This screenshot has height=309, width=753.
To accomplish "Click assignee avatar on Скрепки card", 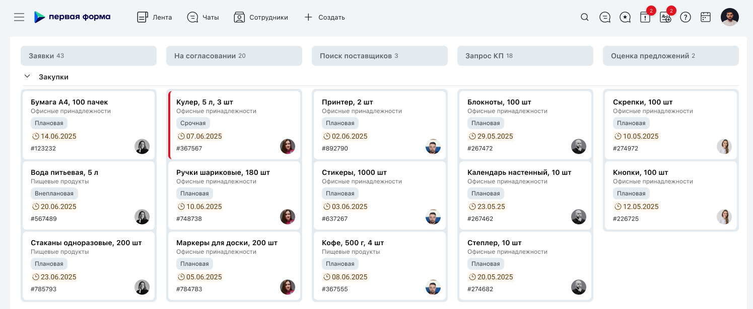I will (724, 147).
